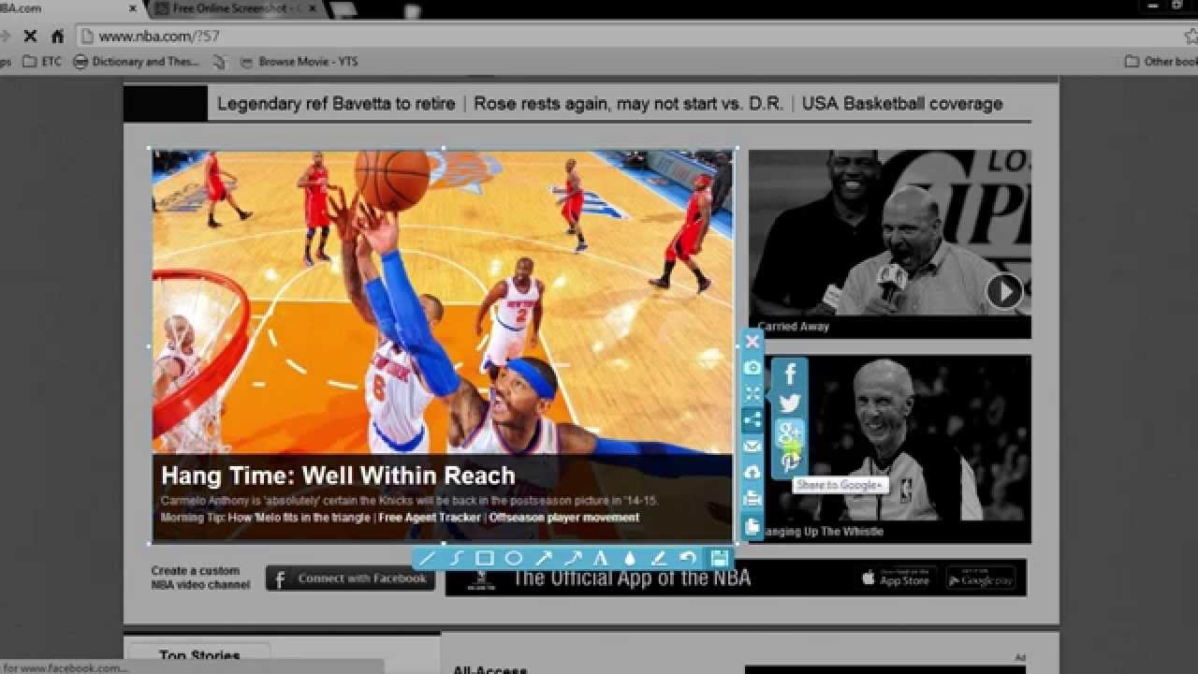Click the Connect with Facebook button
This screenshot has width=1198, height=674.
(x=350, y=579)
